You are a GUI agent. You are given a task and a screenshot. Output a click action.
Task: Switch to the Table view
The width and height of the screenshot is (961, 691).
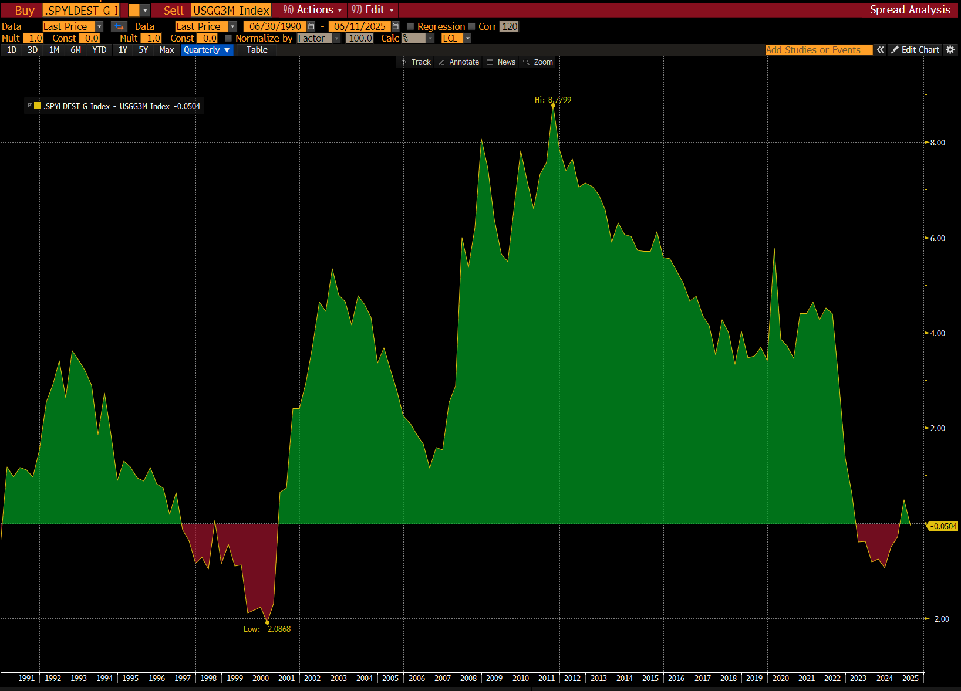[257, 50]
